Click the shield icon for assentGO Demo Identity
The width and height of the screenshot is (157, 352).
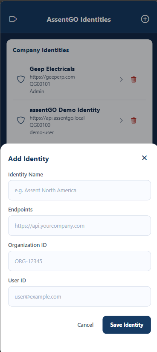(21, 120)
